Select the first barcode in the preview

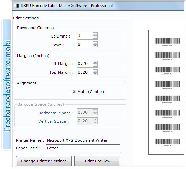[167, 42]
